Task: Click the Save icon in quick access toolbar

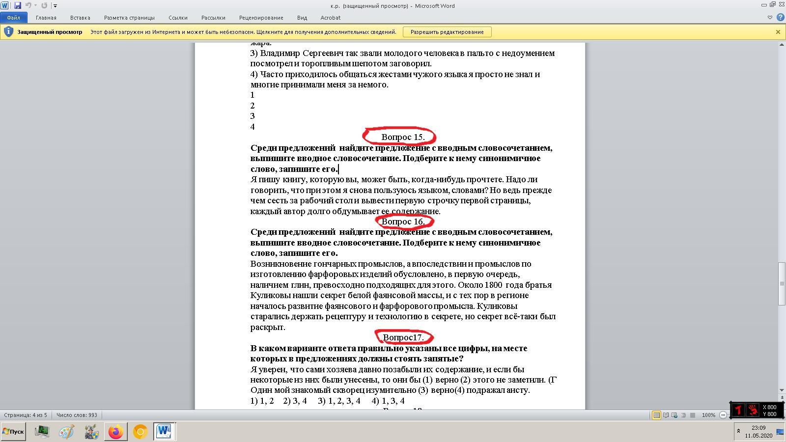Action: click(x=18, y=5)
